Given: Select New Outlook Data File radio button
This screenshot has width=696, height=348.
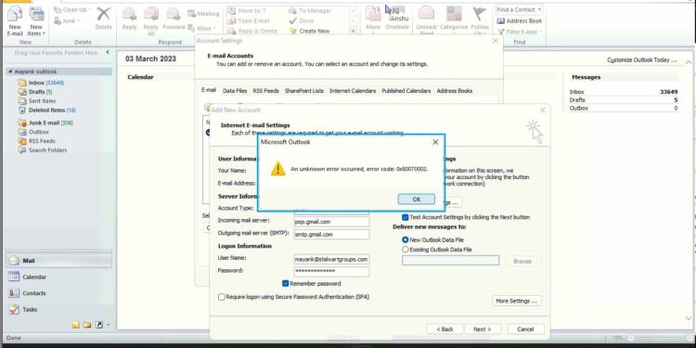Looking at the screenshot, I should click(x=405, y=239).
